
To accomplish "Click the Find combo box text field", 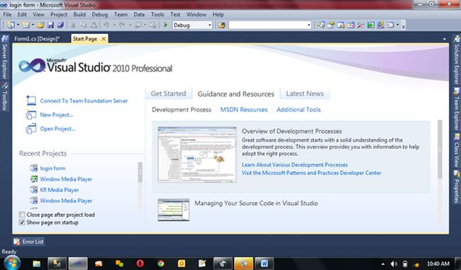I will (267, 26).
